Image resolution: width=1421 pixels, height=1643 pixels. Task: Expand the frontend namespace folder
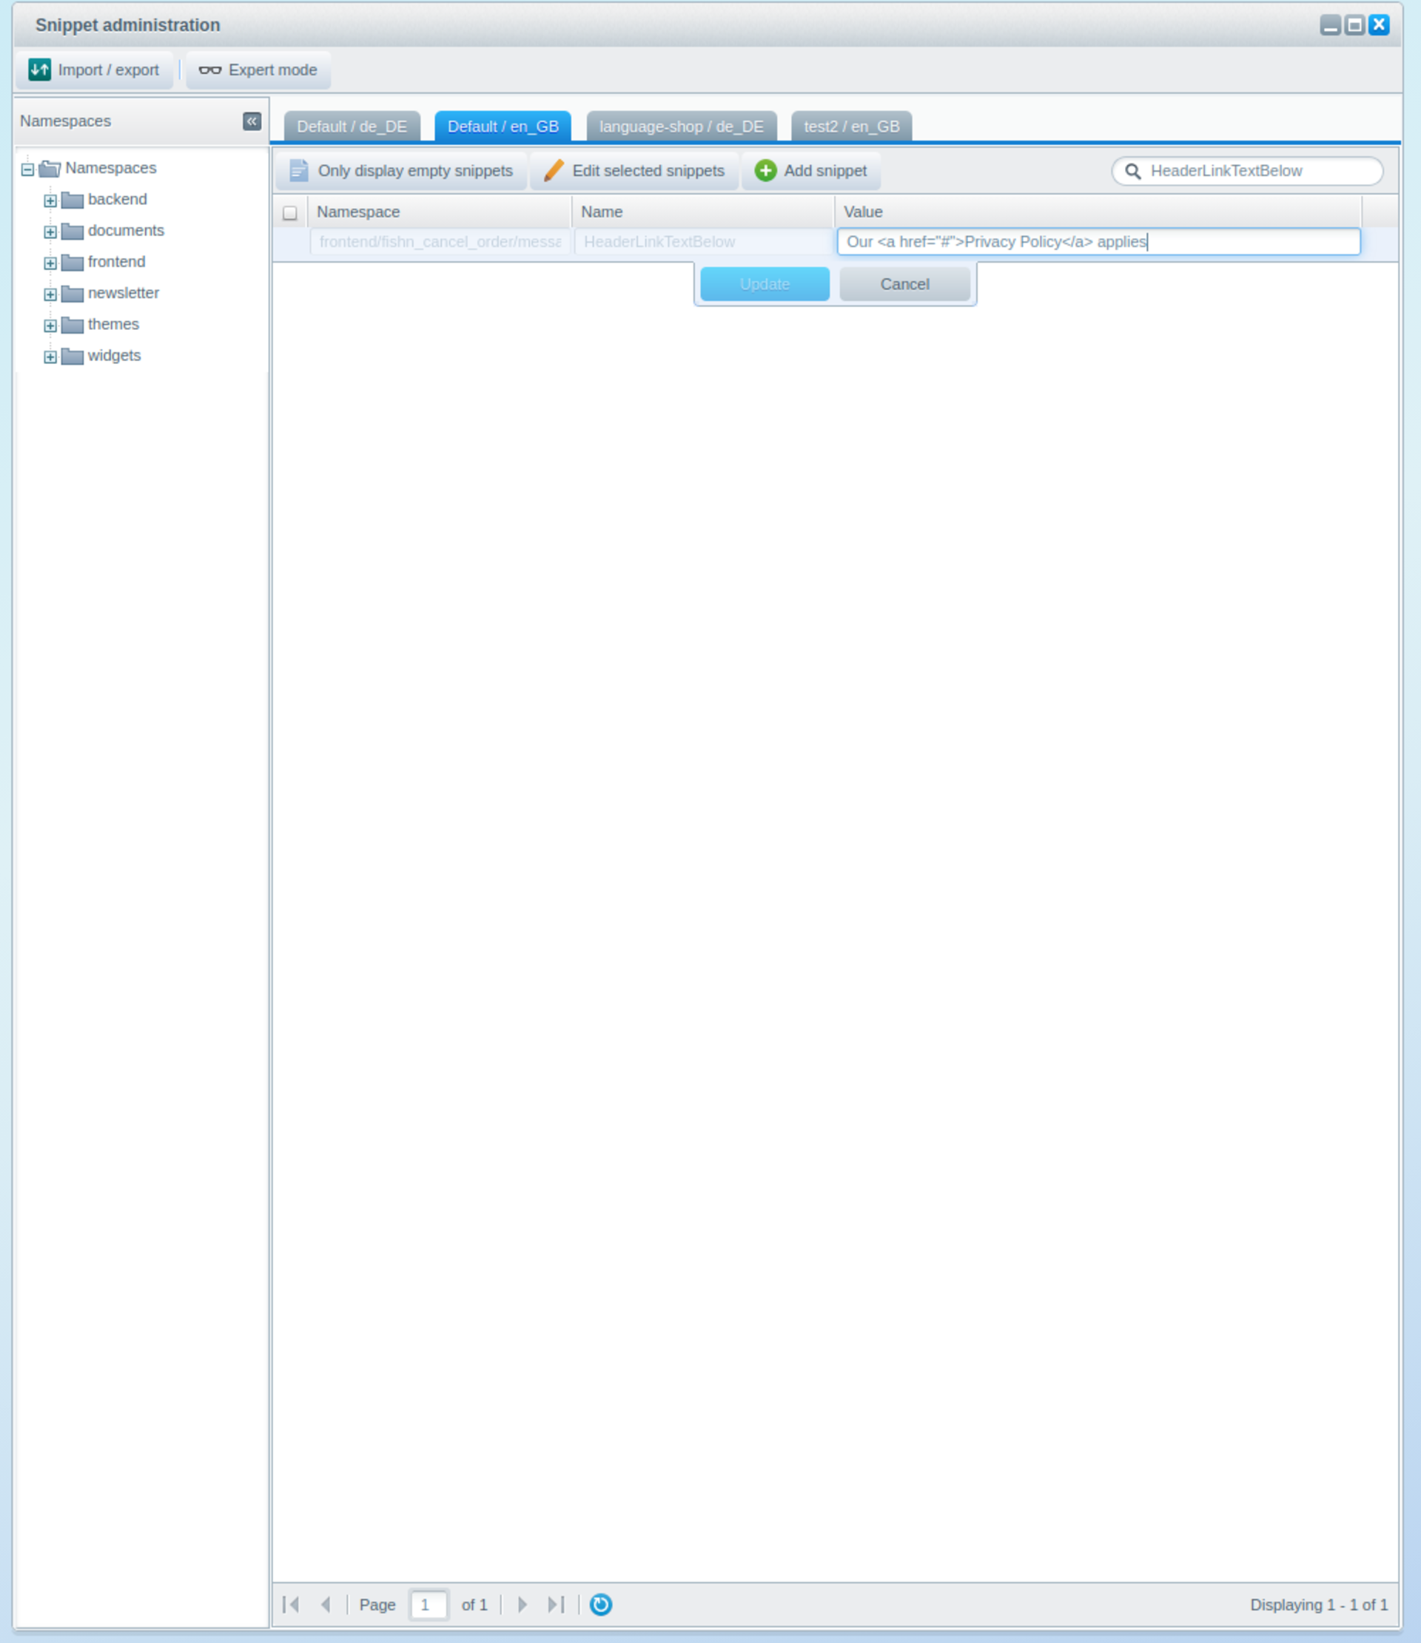(50, 263)
